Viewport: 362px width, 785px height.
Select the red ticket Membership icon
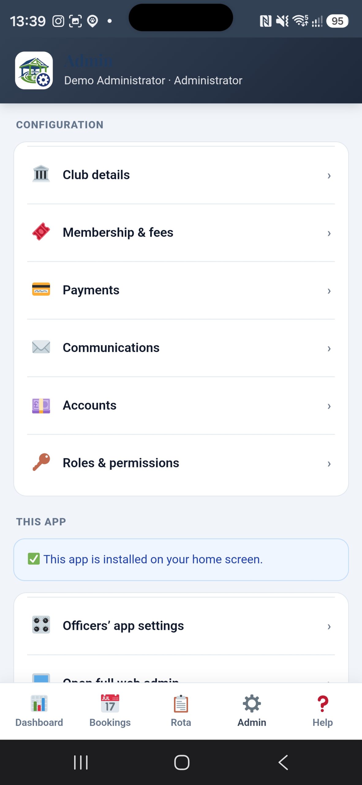pyautogui.click(x=41, y=232)
